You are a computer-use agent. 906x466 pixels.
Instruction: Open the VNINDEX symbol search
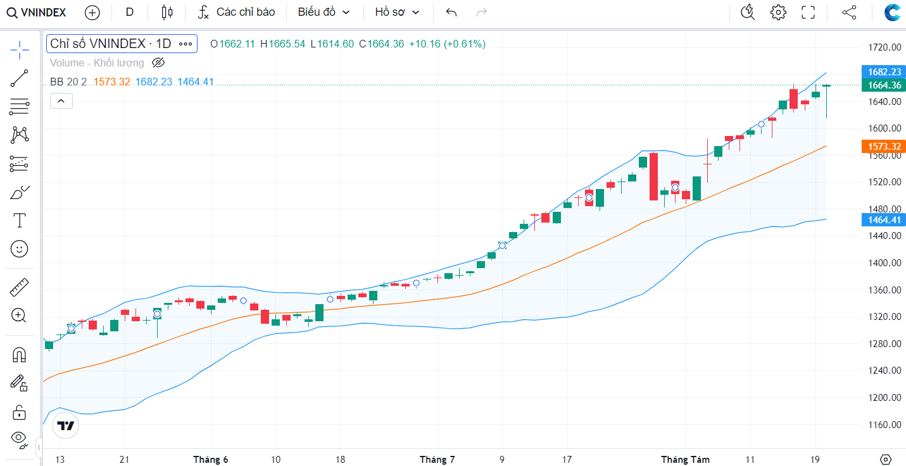tap(36, 12)
